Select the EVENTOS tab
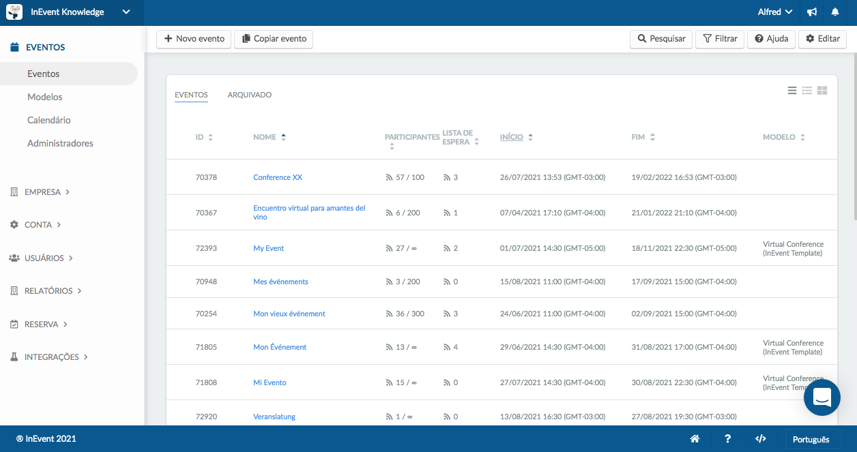The height and width of the screenshot is (452, 857). 191,95
